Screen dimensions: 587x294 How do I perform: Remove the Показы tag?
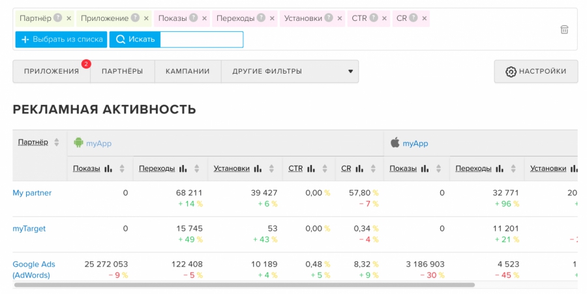tap(204, 18)
